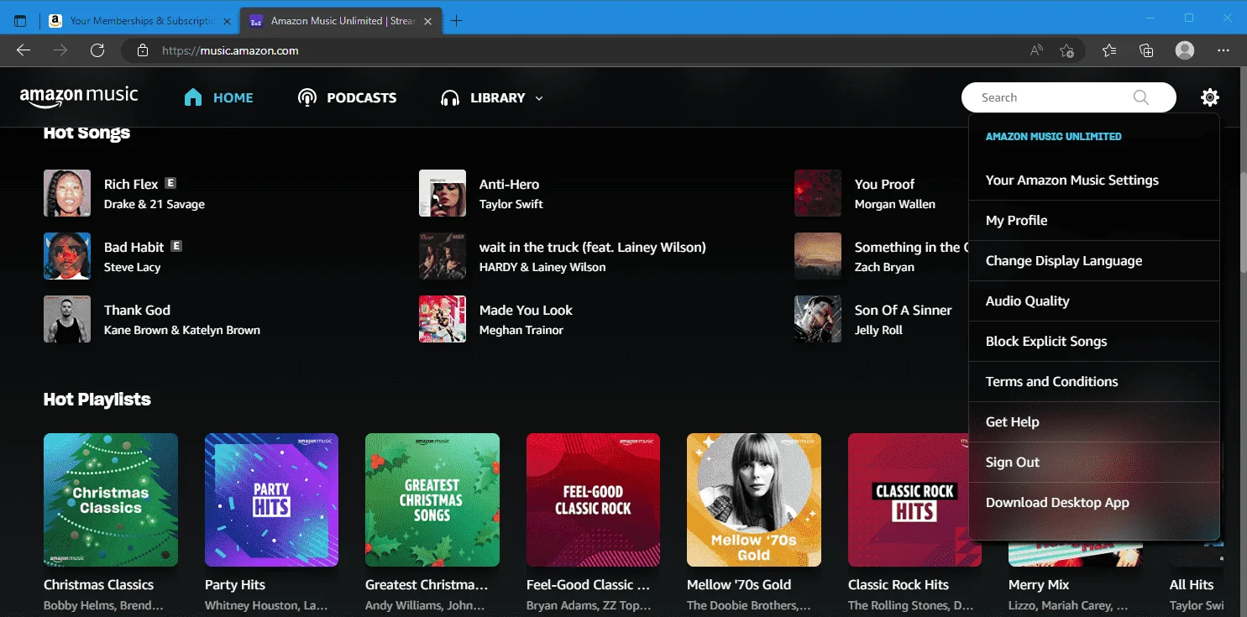Open the settings gear icon
1247x617 pixels.
click(1209, 97)
